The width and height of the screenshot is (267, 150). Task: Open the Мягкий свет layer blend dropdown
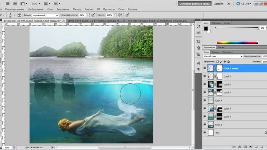point(223,56)
